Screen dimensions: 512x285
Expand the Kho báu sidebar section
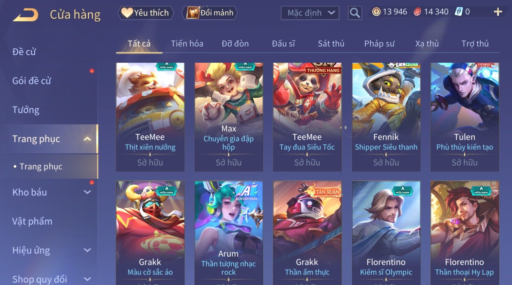[87, 192]
